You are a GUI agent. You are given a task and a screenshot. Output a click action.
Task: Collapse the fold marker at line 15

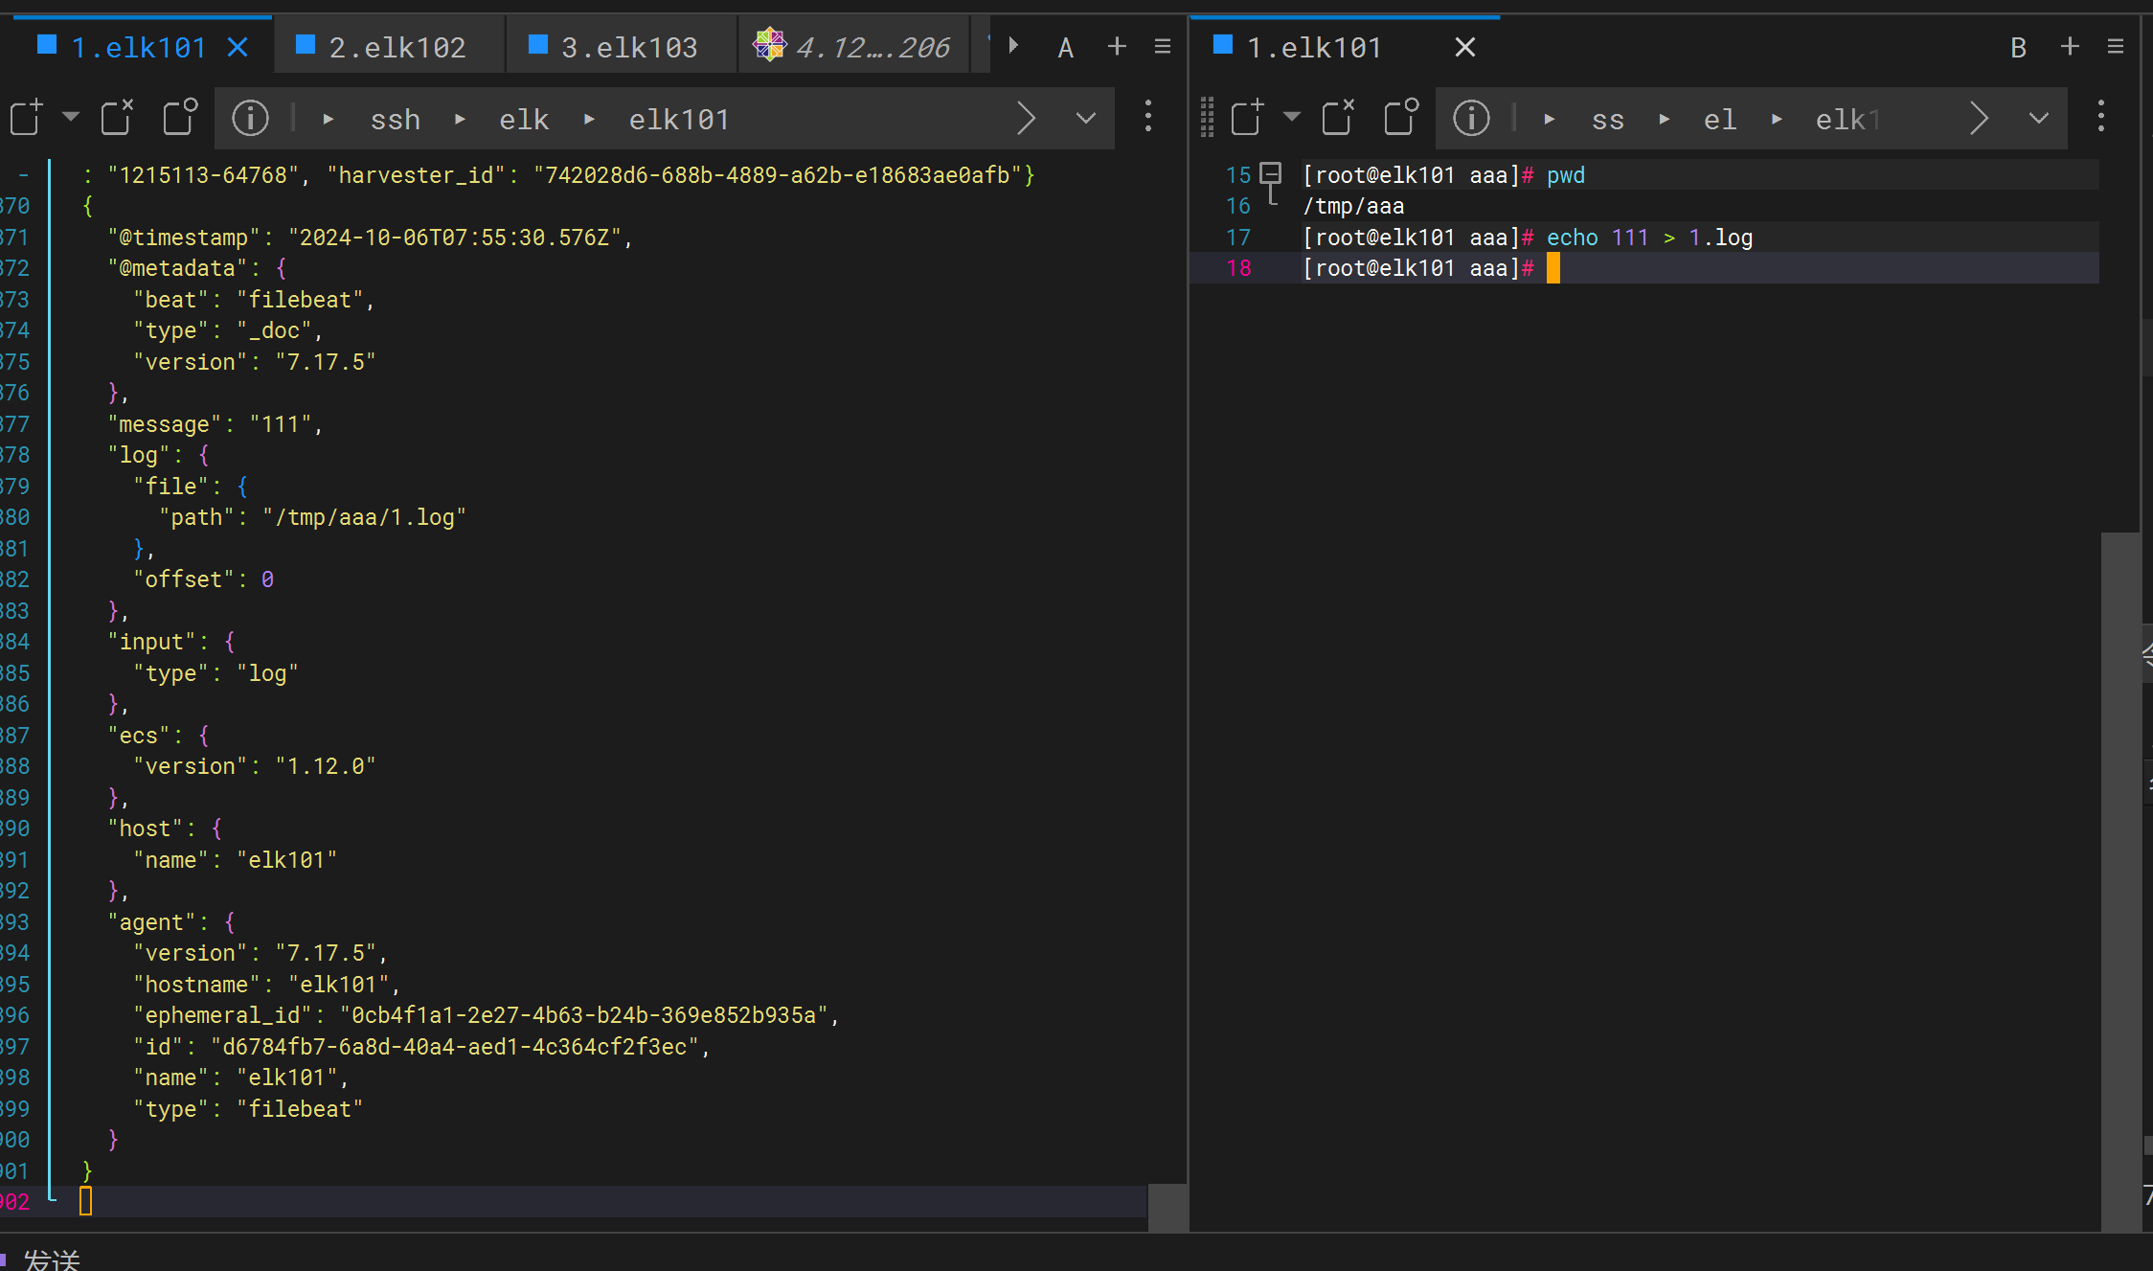(1271, 173)
